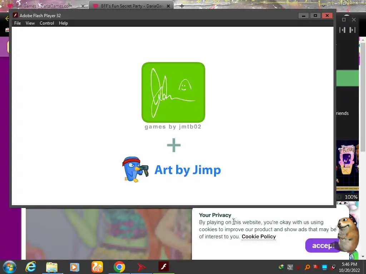The width and height of the screenshot is (366, 274).
Task: Open the Help menu in Flash Player
Action: coord(63,23)
